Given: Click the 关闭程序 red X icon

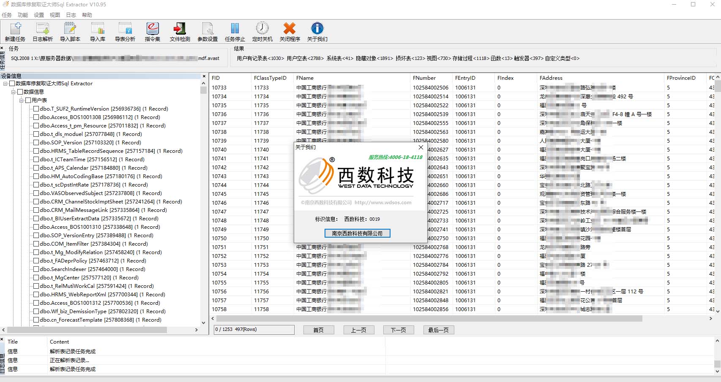Looking at the screenshot, I should pyautogui.click(x=289, y=32).
